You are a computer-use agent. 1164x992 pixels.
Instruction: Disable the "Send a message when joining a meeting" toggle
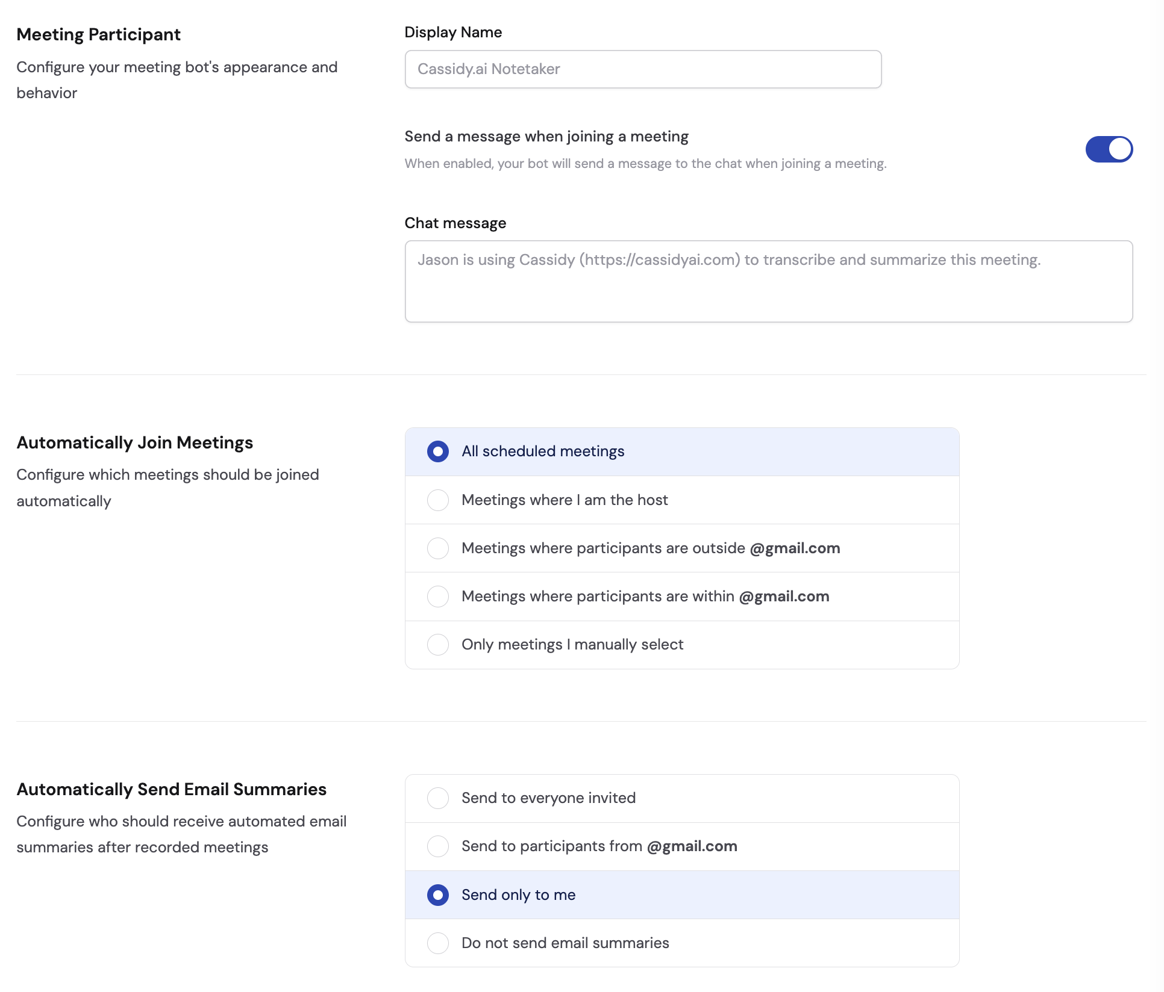(1109, 149)
